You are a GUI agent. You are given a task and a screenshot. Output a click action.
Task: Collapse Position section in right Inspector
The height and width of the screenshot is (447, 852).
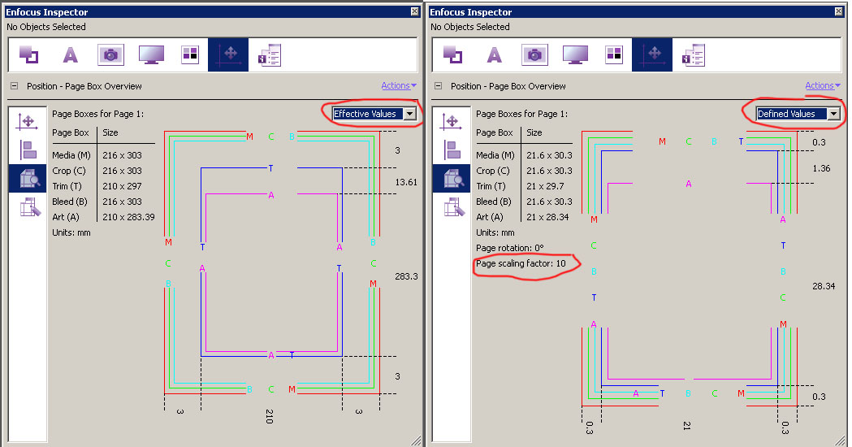coord(438,86)
